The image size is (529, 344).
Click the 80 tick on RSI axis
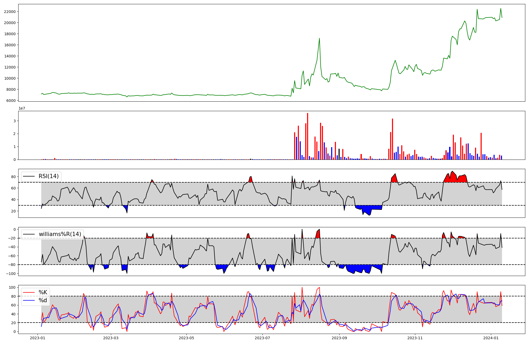coord(14,177)
